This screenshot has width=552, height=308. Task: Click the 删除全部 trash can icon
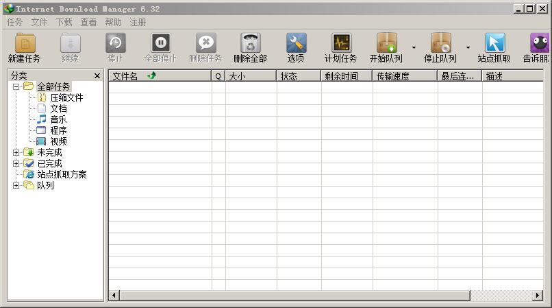[251, 43]
